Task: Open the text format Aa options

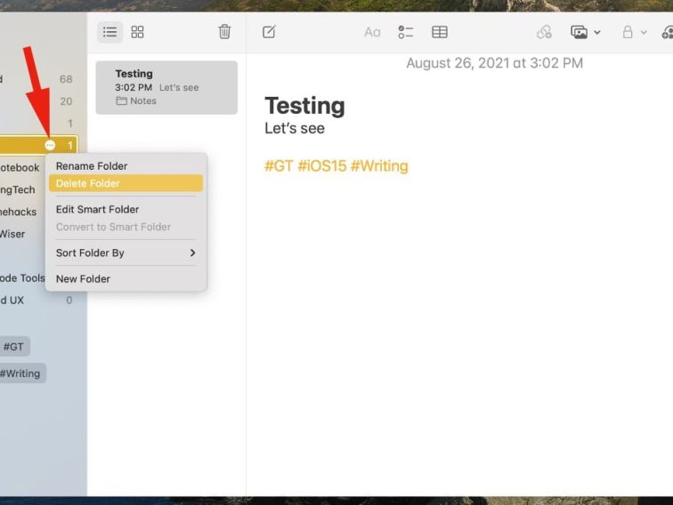Action: pyautogui.click(x=372, y=32)
